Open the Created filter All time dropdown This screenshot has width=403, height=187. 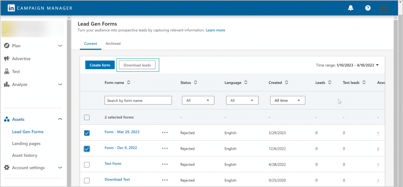click(287, 100)
